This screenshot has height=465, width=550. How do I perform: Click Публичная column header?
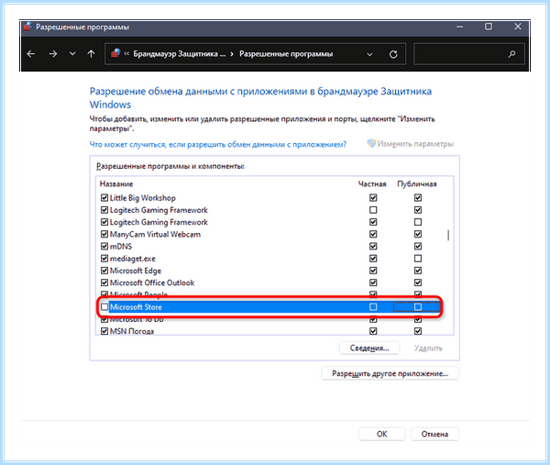[x=417, y=184]
